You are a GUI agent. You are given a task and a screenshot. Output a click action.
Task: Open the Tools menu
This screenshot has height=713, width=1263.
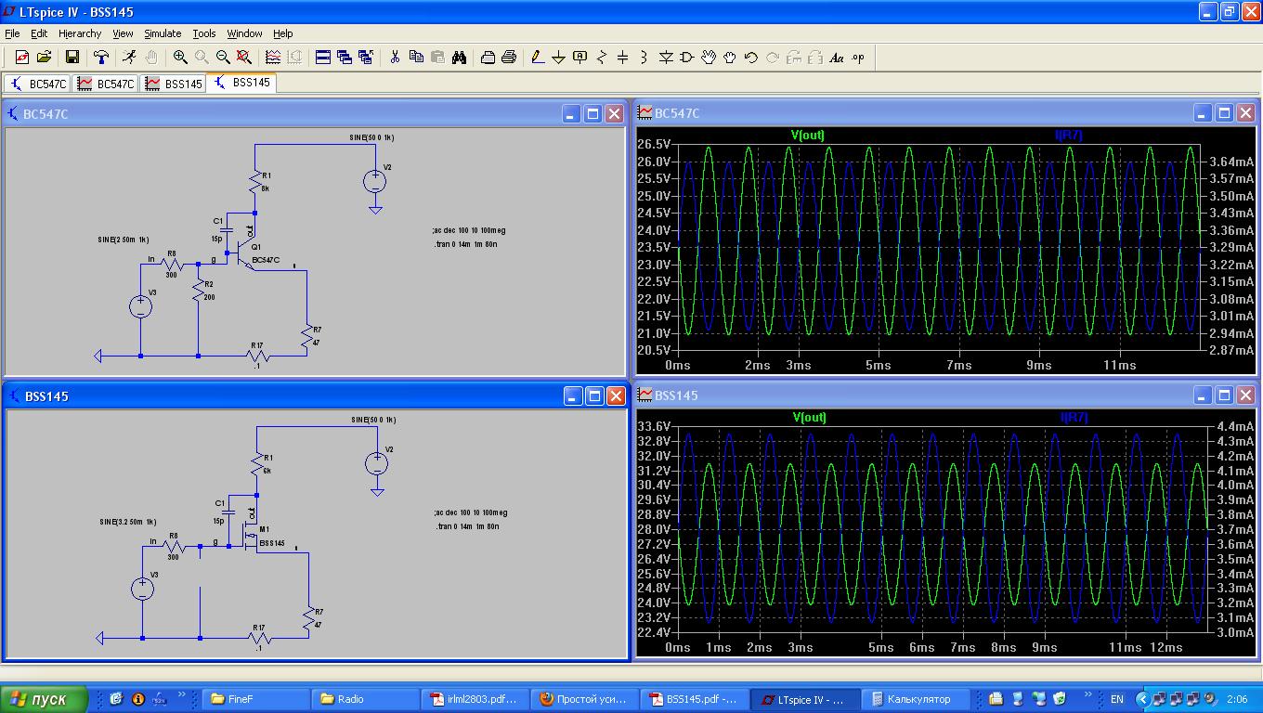(204, 33)
